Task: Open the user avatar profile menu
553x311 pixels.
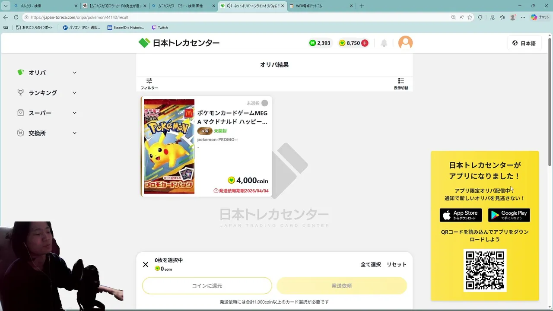Action: click(405, 43)
